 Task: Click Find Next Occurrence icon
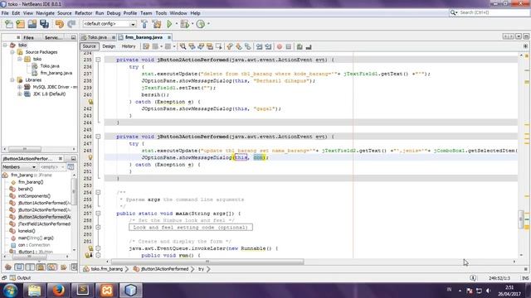(201, 46)
